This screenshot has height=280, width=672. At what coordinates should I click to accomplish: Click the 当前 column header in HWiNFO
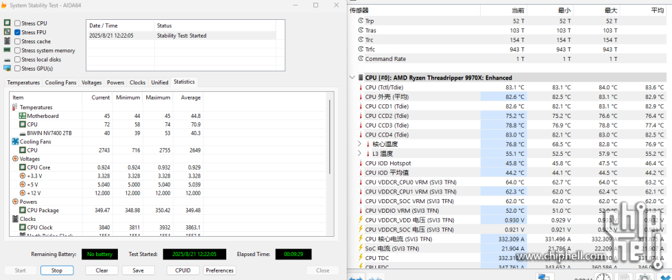coord(503,10)
